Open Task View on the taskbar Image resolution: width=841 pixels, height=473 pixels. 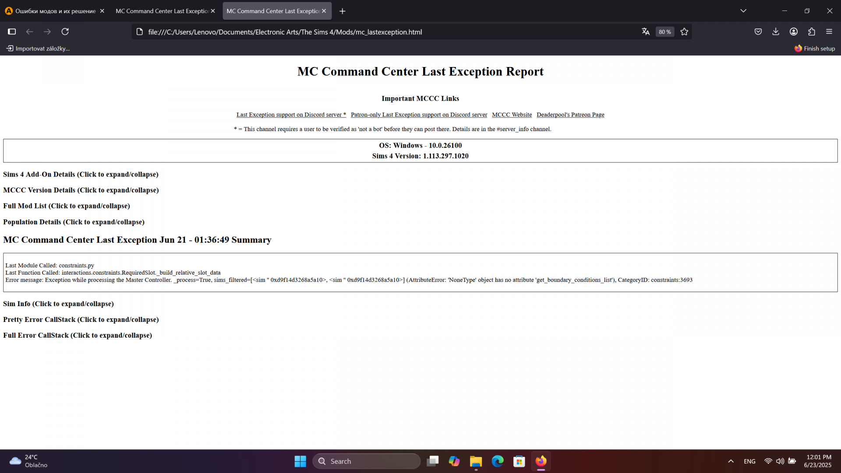[x=432, y=461]
